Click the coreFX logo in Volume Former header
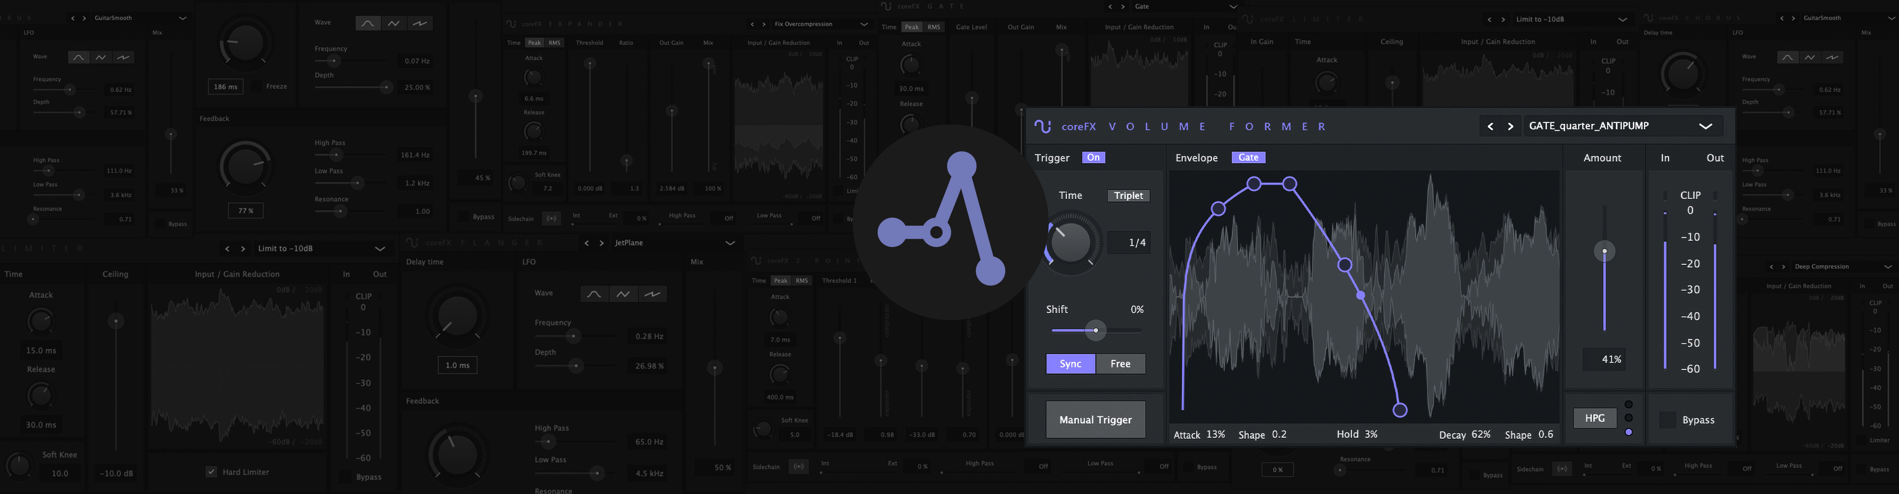1899x494 pixels. point(1042,126)
